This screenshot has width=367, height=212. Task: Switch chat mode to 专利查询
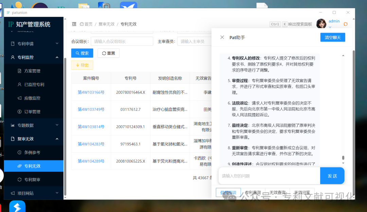tap(253, 193)
